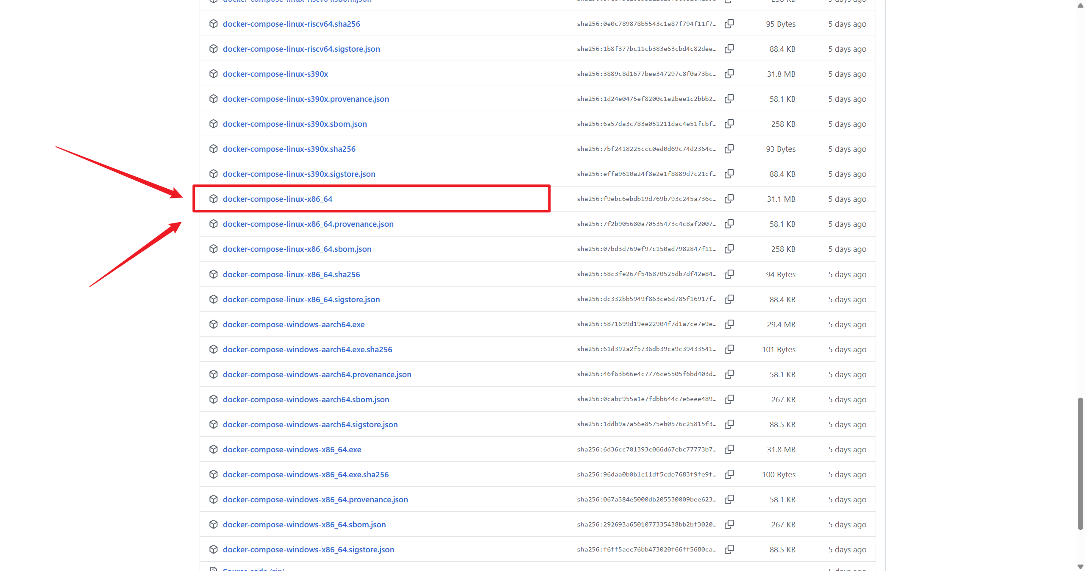This screenshot has height=571, width=1085.
Task: Open docker-compose-linux-s390x.sigstore.json asset
Action: 299,174
